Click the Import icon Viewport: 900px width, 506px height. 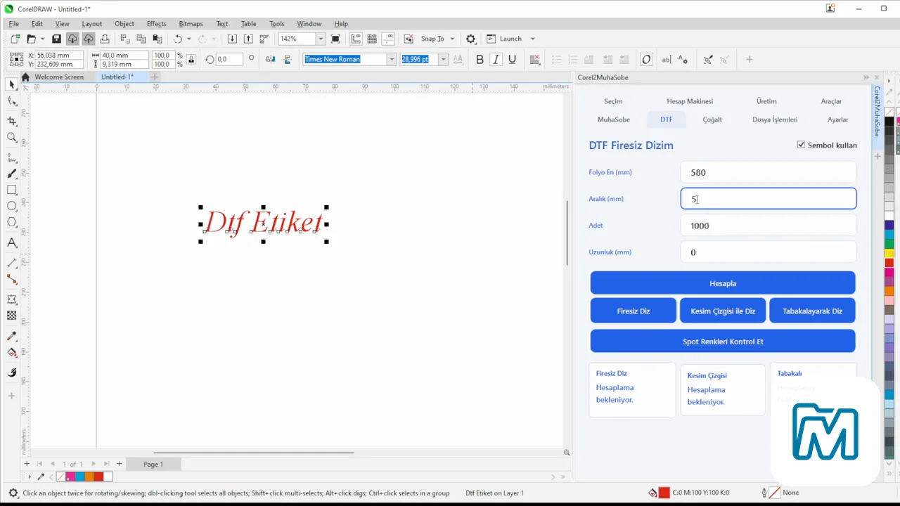coord(232,39)
